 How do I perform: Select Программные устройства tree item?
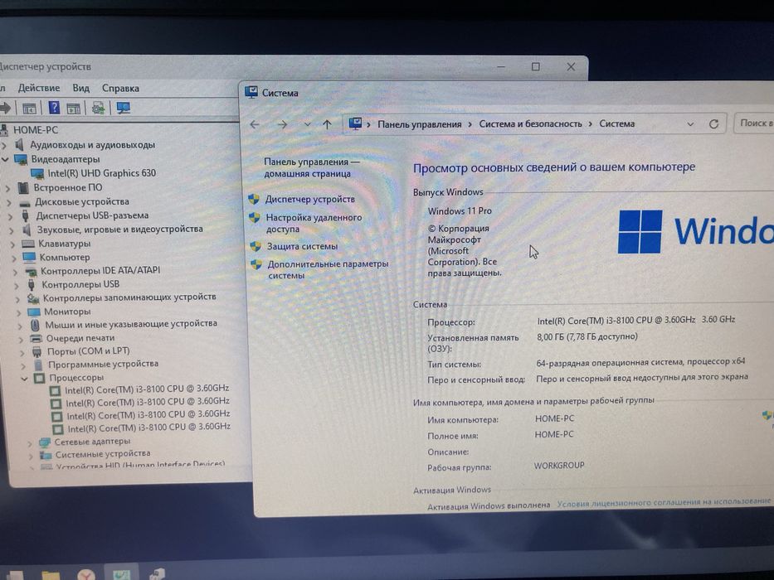pyautogui.click(x=103, y=365)
